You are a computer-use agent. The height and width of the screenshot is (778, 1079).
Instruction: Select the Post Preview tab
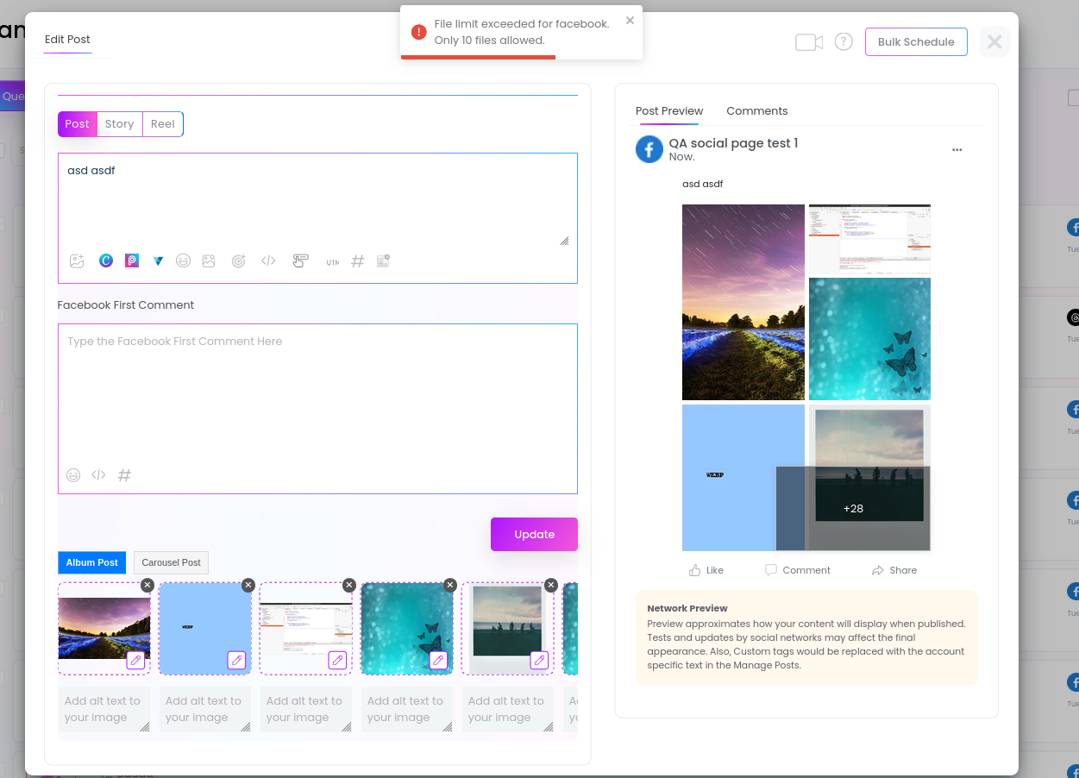click(x=669, y=111)
